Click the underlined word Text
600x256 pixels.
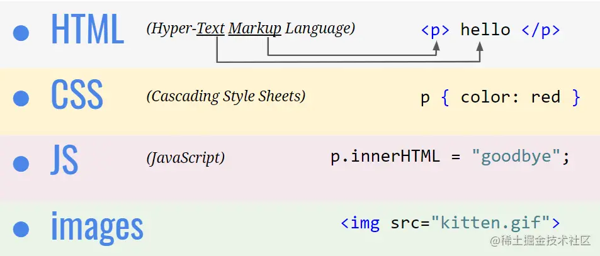coord(210,28)
